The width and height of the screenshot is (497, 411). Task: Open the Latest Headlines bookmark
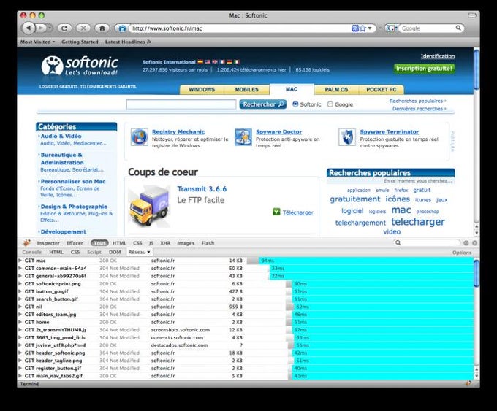[x=128, y=42]
